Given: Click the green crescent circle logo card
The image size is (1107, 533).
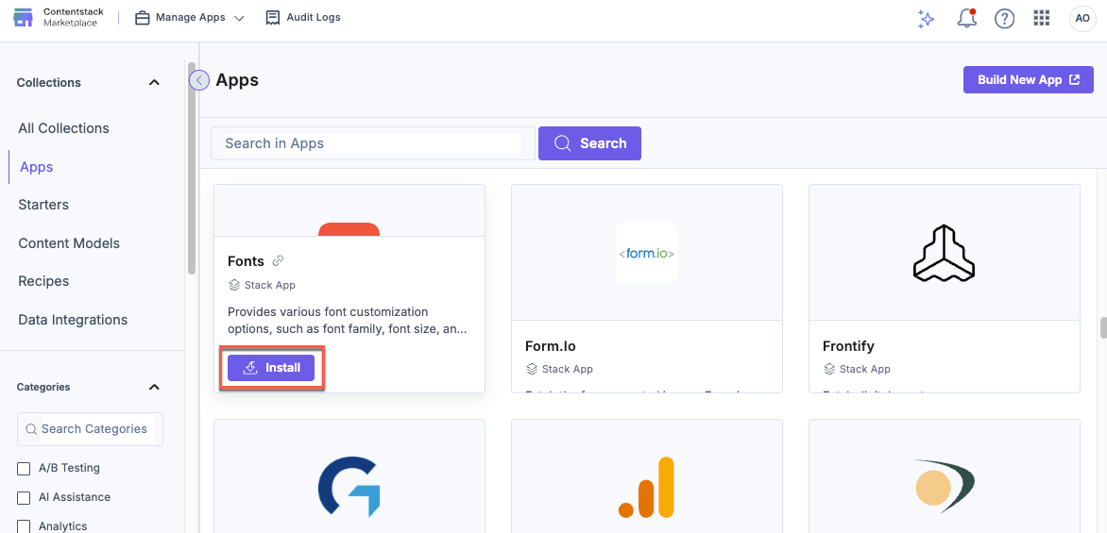Looking at the screenshot, I should (944, 487).
